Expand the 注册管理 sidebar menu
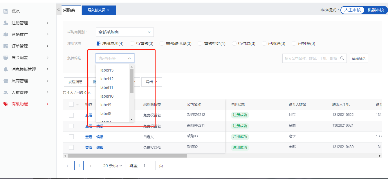Viewport: 388px width, 179px height. tap(48, 23)
